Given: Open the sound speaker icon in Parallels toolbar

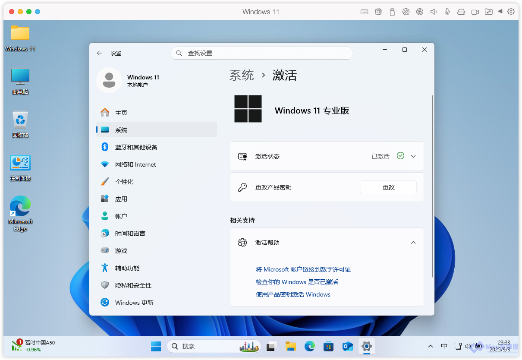Looking at the screenshot, I should click(434, 12).
